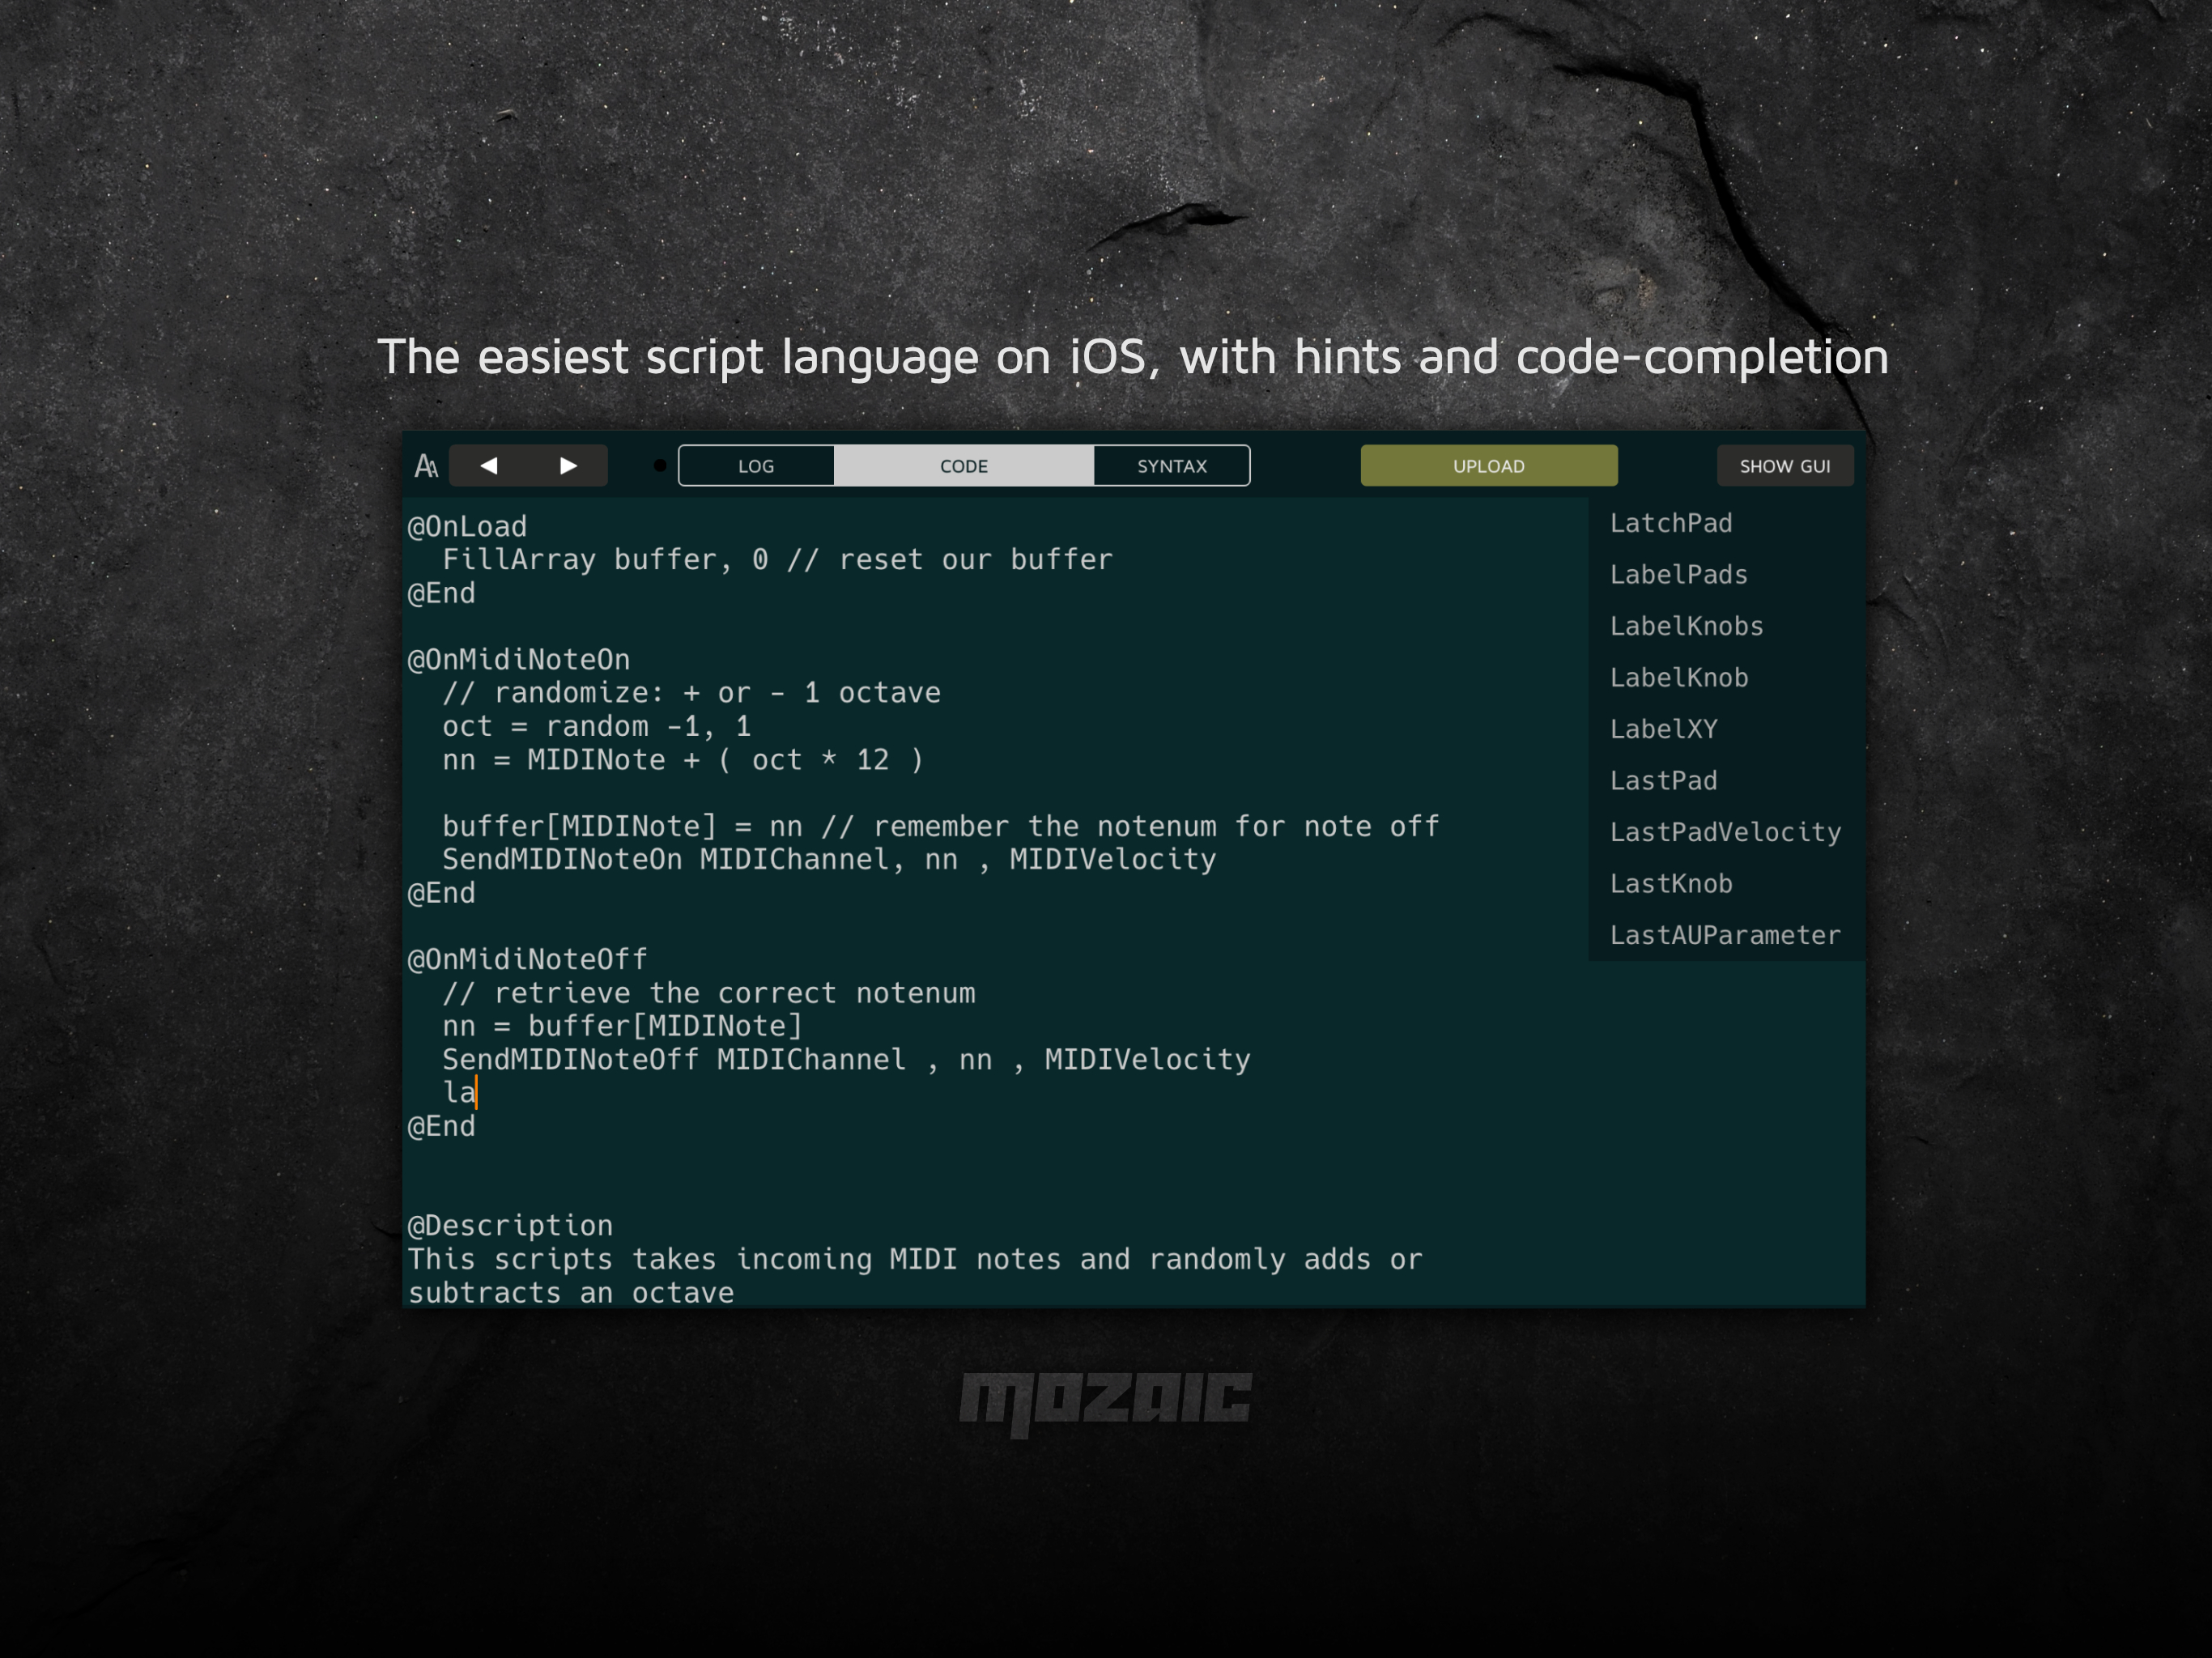Select LabelPads completion suggestion
The width and height of the screenshot is (2212, 1658).
click(x=1678, y=574)
